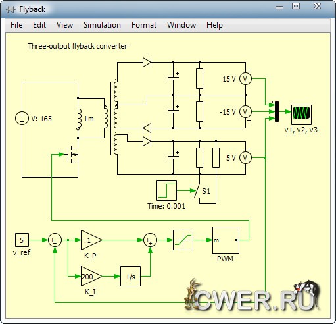Click the Lm magnetizing inductor
The image size is (336, 324).
[78, 119]
